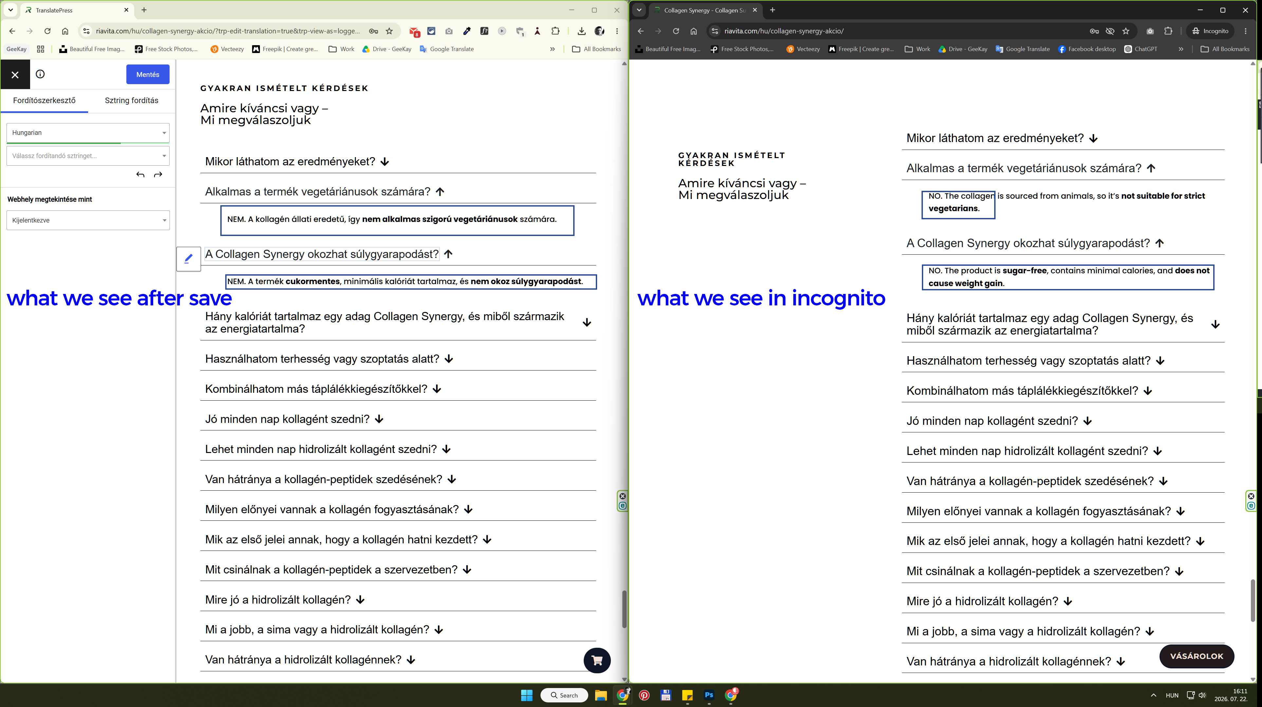1262x707 pixels.
Task: Open ChatGPT bookmark in incognito window
Action: [1141, 49]
